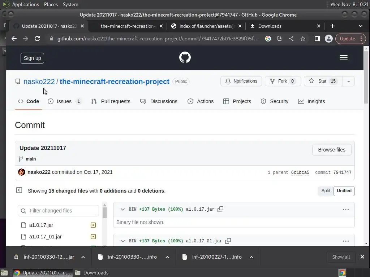
Task: Collapse the a1.0.17_01.jar diff section
Action: (123, 241)
